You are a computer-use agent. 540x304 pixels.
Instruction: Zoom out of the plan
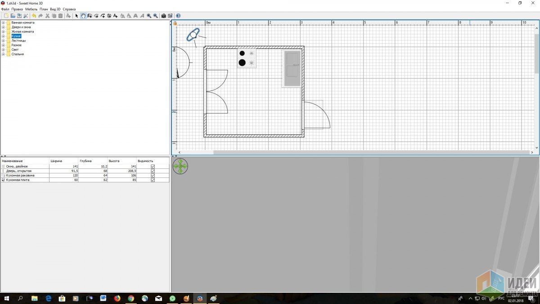tap(156, 16)
